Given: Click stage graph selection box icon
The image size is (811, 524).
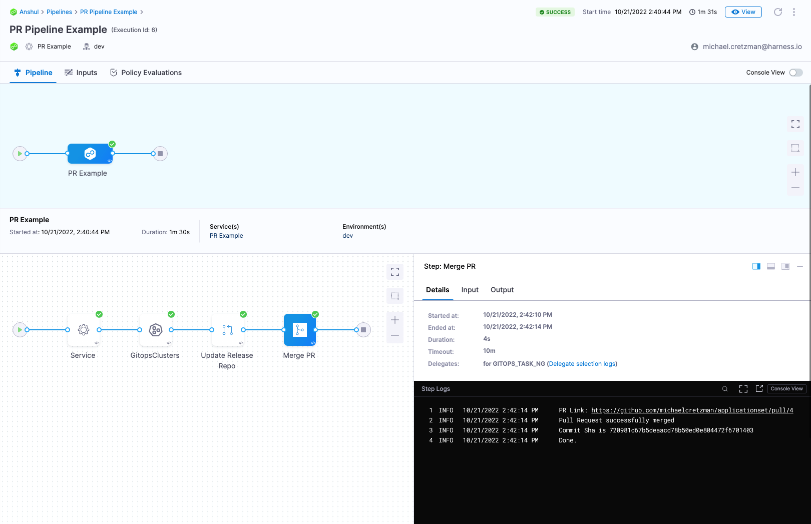Looking at the screenshot, I should (795, 148).
